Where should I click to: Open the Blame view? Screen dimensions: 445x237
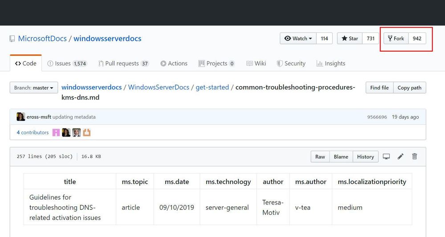coord(341,157)
